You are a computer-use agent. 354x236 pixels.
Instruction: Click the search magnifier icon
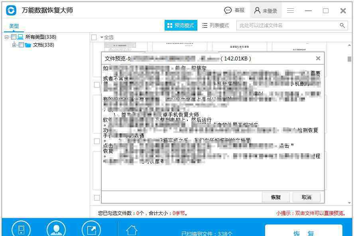coord(342,25)
